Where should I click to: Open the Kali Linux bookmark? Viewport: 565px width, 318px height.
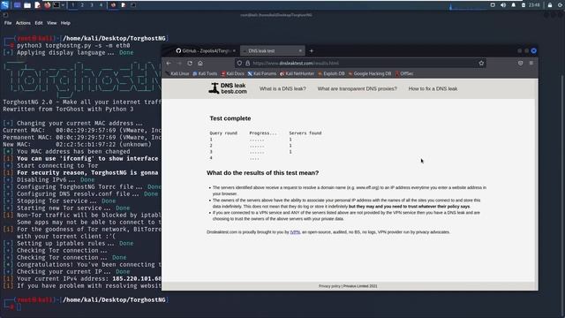click(x=177, y=73)
